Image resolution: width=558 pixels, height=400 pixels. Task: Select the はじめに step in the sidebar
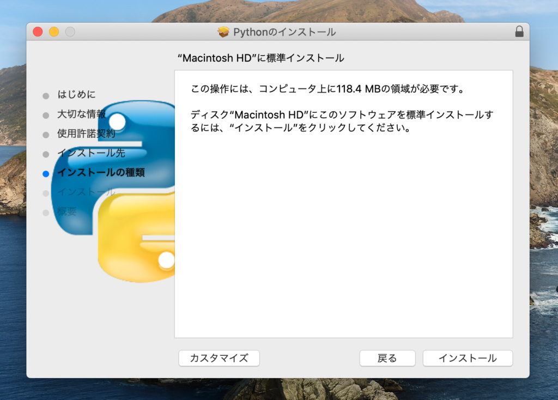76,94
